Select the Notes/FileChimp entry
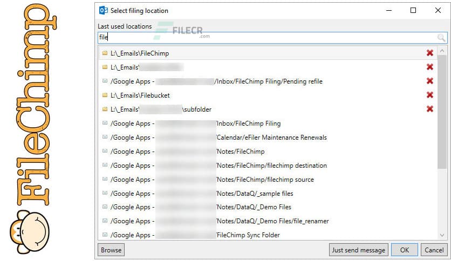This screenshot has width=451, height=261. 268,152
